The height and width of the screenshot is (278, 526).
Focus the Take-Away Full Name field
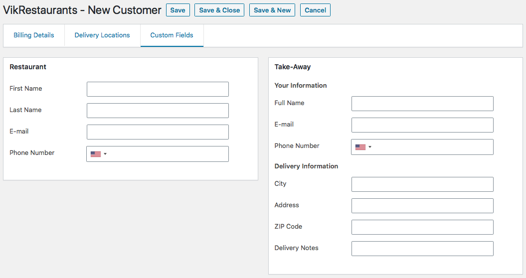click(422, 104)
